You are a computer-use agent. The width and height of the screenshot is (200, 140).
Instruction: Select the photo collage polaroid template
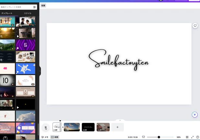coord(26,57)
